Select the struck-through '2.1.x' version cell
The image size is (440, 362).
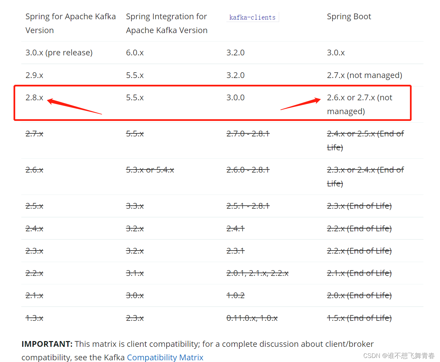[x=34, y=295]
